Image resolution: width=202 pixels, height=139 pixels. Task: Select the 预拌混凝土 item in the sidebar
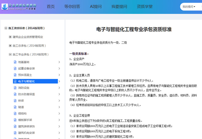point(25,75)
